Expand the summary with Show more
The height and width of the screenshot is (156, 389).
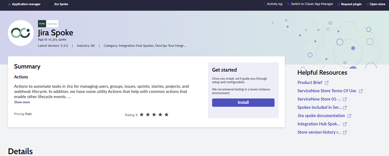(22, 102)
